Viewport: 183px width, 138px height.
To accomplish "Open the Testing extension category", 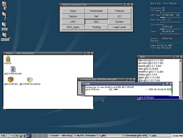I will click(x=96, y=27).
